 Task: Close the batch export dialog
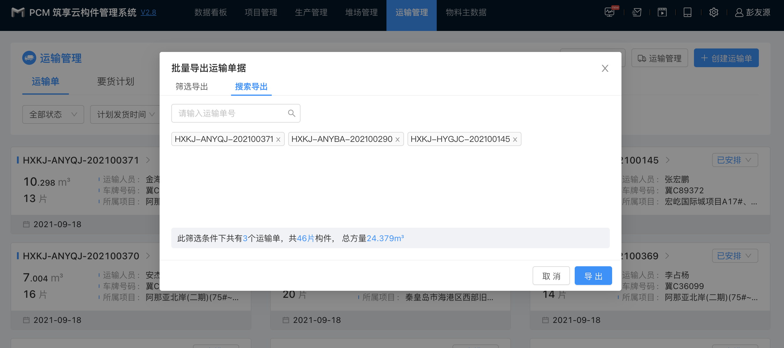click(605, 68)
